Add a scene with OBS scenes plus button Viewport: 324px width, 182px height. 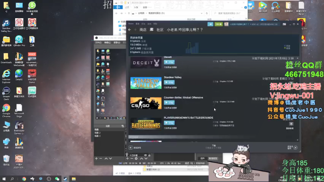[x=96, y=158]
